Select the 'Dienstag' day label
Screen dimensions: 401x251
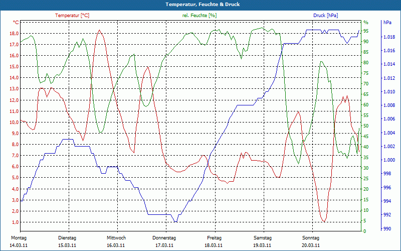coord(67,238)
